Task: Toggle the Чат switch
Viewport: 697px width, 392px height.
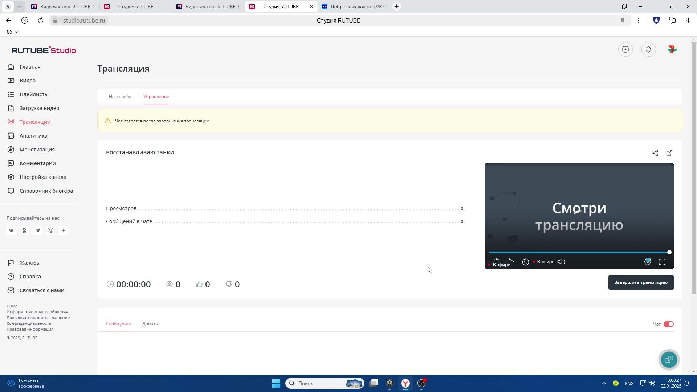Action: click(x=669, y=324)
